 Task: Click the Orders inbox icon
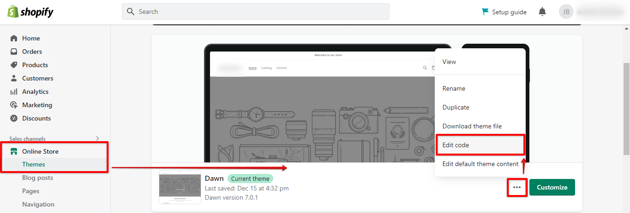(x=14, y=52)
